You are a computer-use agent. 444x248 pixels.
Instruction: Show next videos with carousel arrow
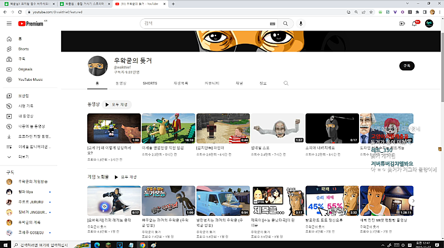pos(412,200)
